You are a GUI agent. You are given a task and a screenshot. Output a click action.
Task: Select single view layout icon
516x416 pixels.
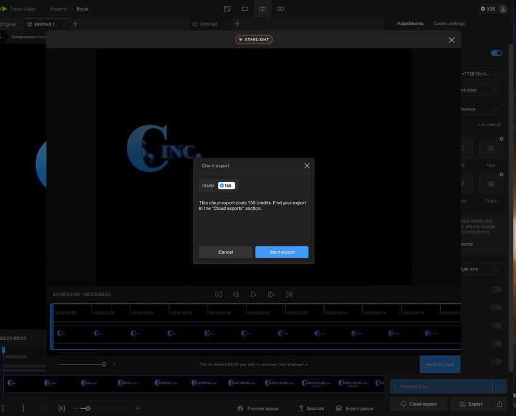(245, 9)
